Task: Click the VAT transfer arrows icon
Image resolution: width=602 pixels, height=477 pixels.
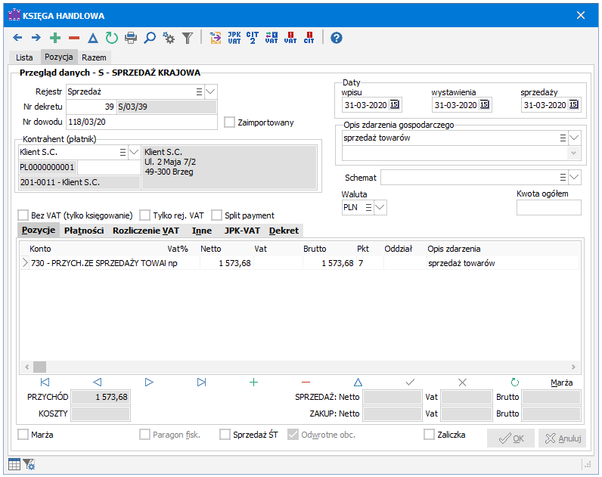Action: (272, 38)
